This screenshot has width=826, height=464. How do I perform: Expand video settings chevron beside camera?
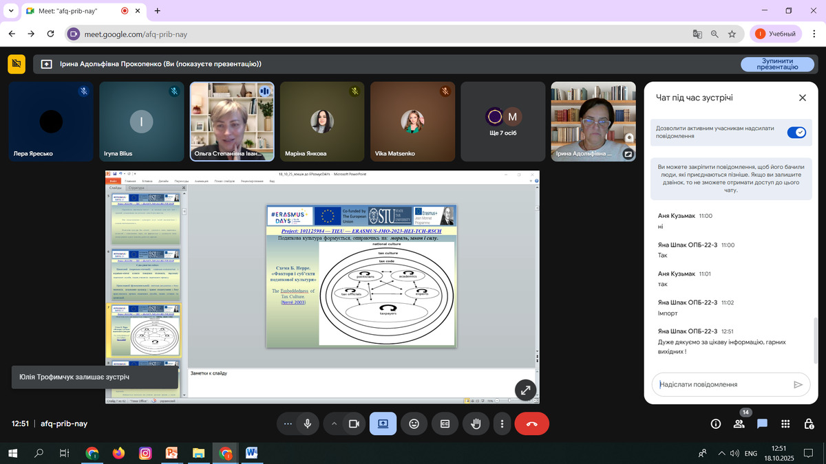tap(335, 424)
